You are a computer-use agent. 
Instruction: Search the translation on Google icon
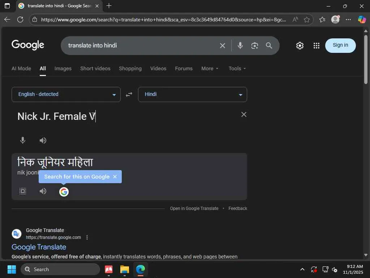pyautogui.click(x=64, y=192)
